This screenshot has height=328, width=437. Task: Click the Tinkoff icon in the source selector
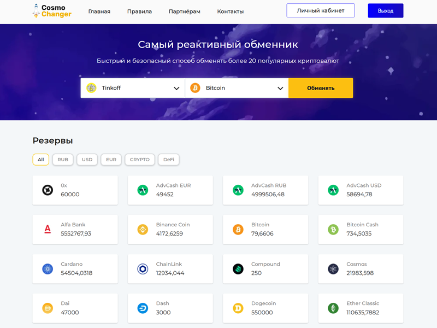pyautogui.click(x=91, y=88)
